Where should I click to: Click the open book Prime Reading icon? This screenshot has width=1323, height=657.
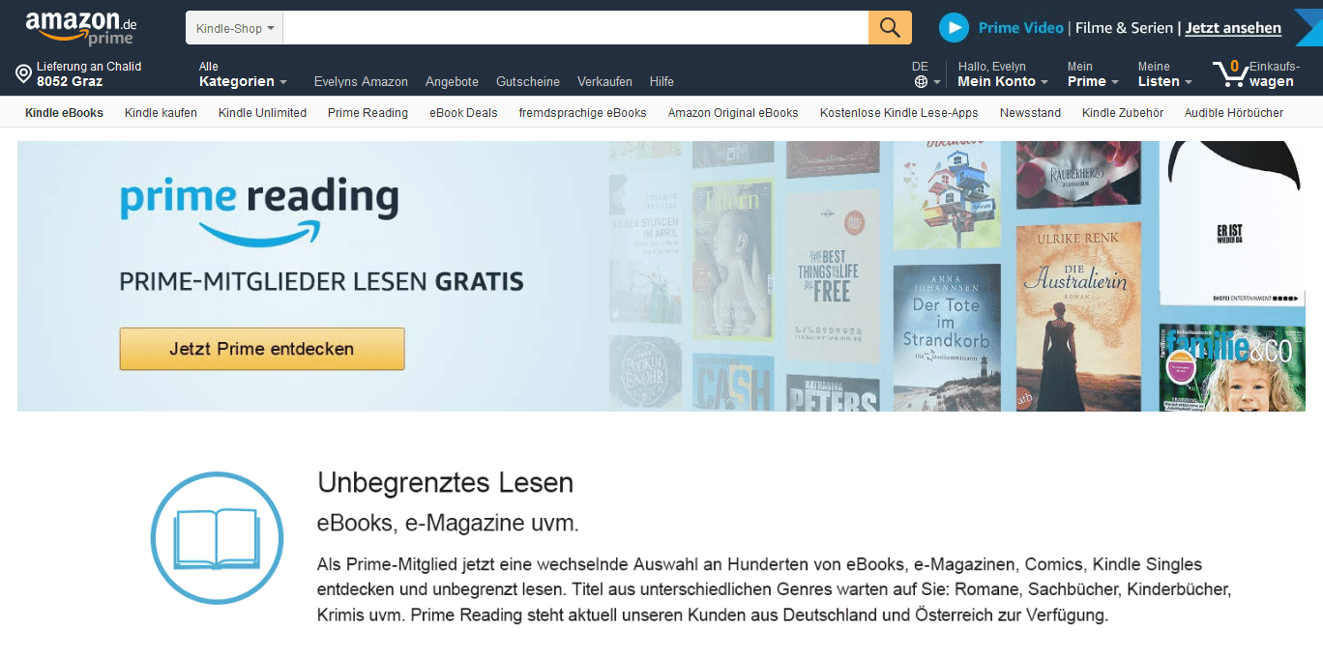217,537
